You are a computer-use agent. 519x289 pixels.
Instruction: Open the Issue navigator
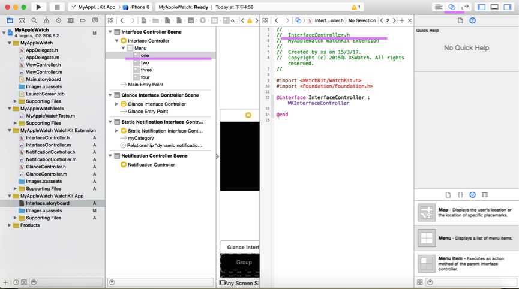(x=46, y=20)
